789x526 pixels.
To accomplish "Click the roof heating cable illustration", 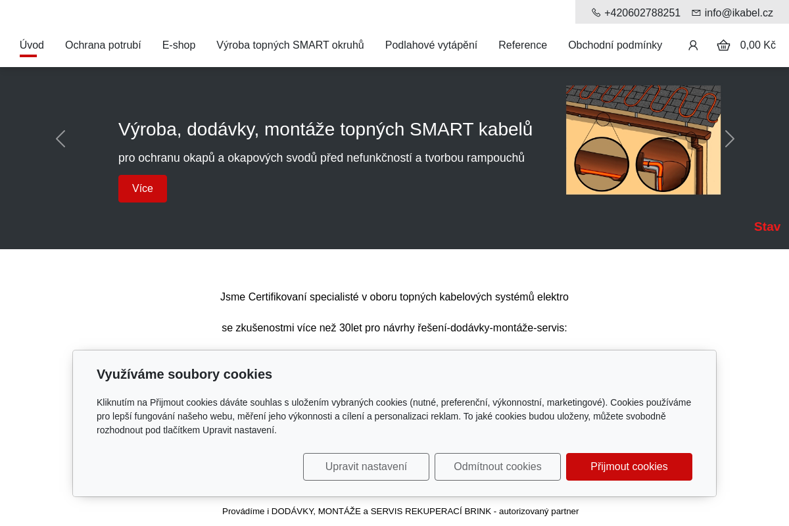I will 643,139.
